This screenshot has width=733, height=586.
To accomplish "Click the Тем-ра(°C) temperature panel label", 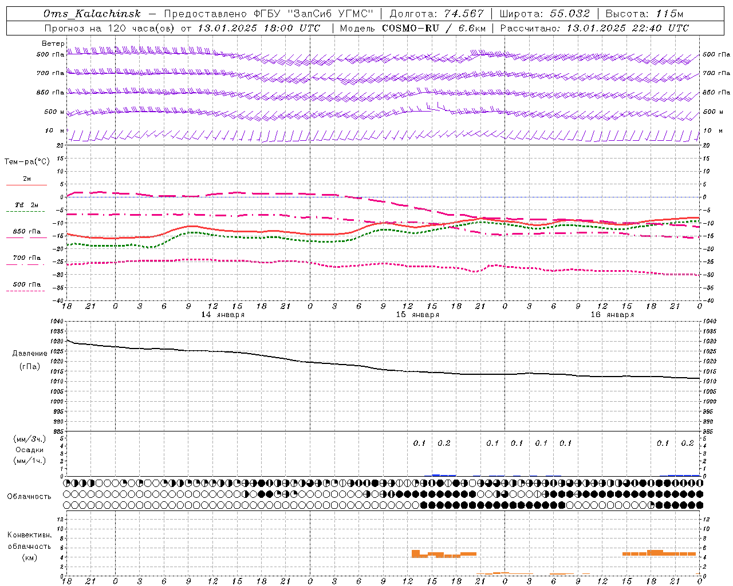I will pos(27,162).
